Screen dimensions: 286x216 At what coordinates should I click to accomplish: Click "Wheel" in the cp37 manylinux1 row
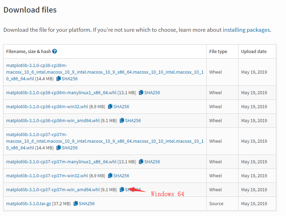click(x=216, y=162)
